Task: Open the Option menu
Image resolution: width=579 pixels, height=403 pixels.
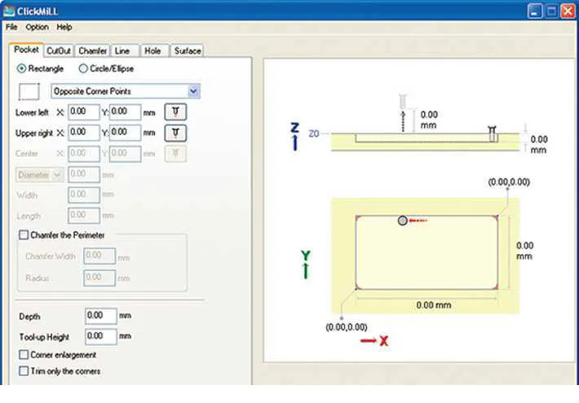Action: (37, 27)
